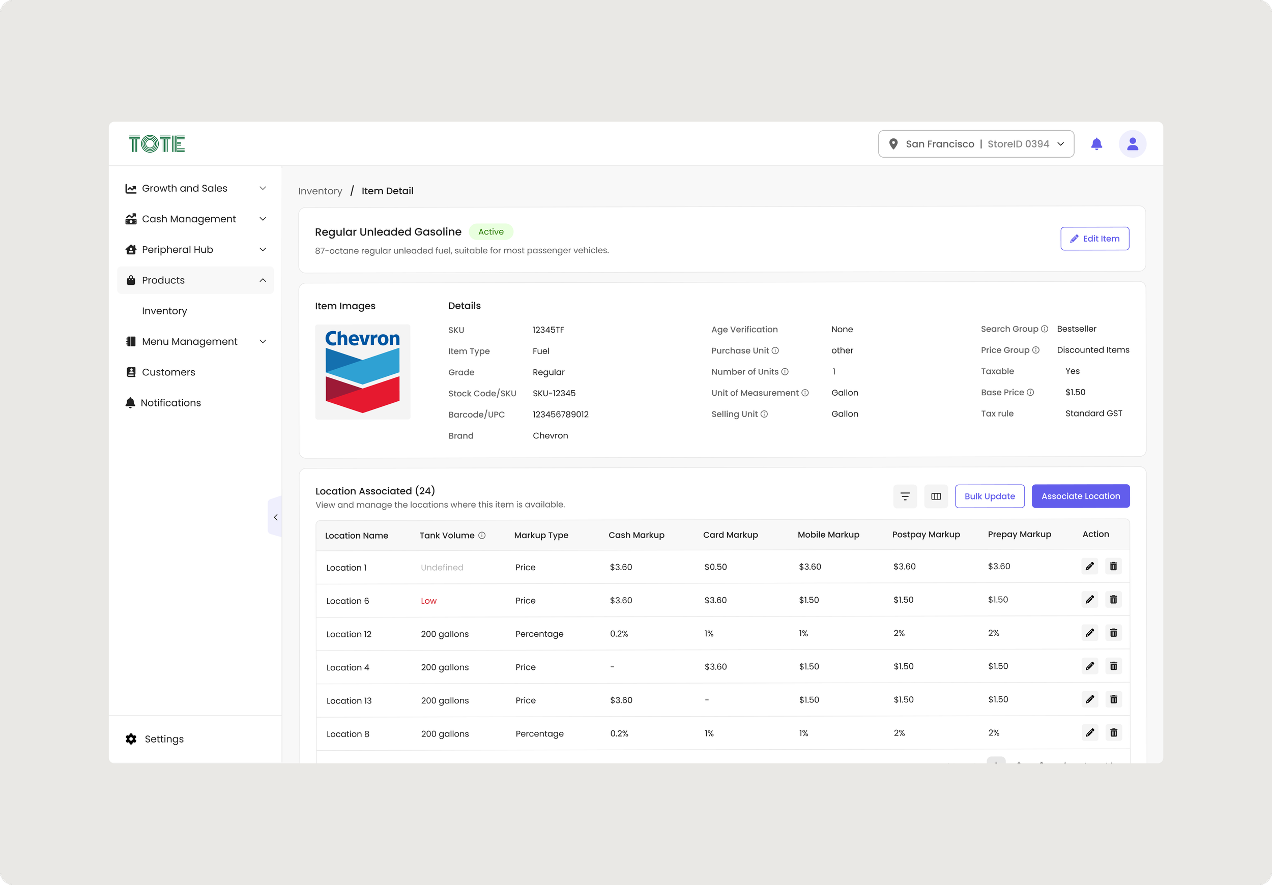1272x885 pixels.
Task: Click info icon next to Purchase Unit
Action: click(x=775, y=350)
